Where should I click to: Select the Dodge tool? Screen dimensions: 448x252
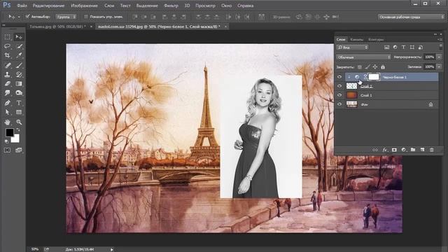pos(19,93)
